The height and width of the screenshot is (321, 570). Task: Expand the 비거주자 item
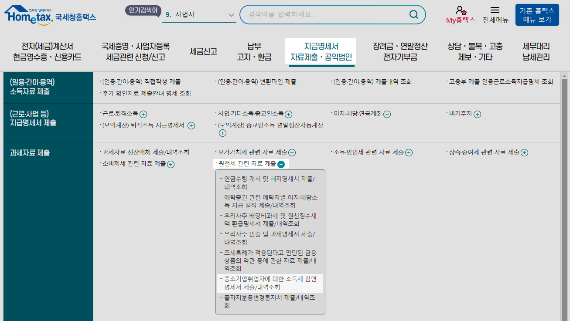click(x=477, y=114)
